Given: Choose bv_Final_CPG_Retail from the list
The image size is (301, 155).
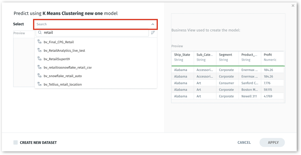Looking at the screenshot, I should pos(59,42).
